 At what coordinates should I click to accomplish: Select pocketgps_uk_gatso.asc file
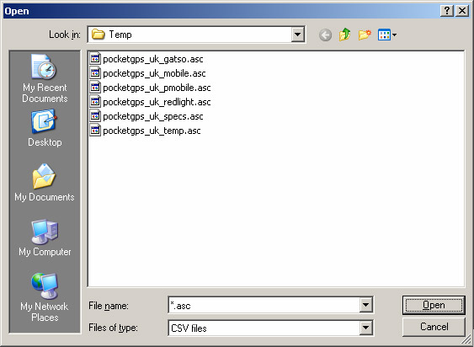click(146, 59)
